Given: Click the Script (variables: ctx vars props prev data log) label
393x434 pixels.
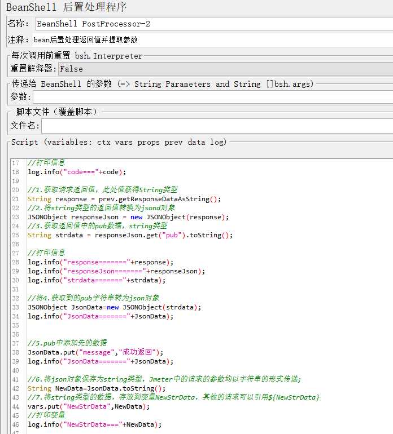Looking at the screenshot, I should [x=119, y=142].
